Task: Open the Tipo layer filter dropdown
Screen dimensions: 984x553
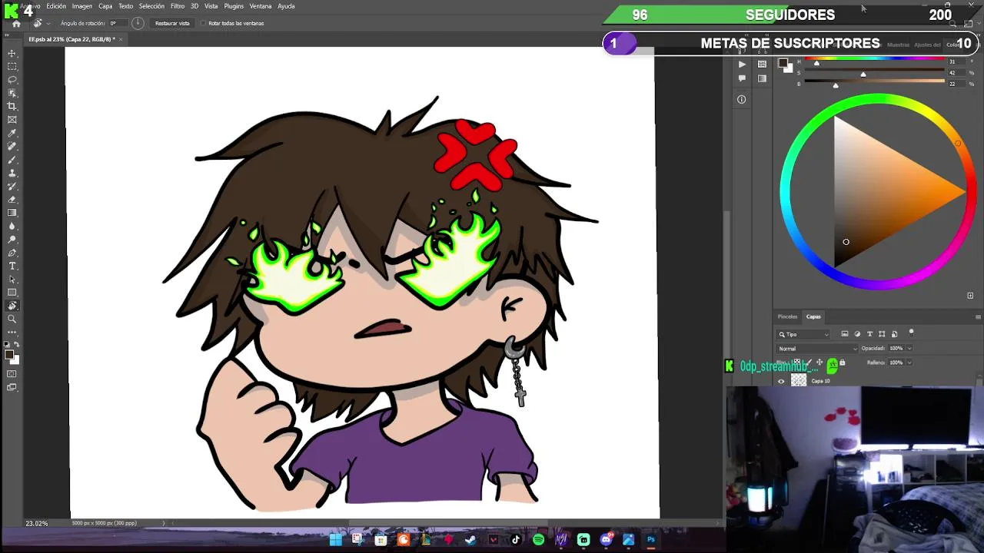Action: (803, 334)
